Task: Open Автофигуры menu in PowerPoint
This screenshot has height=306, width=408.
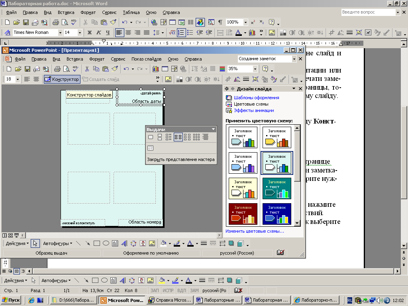Action: click(x=57, y=243)
